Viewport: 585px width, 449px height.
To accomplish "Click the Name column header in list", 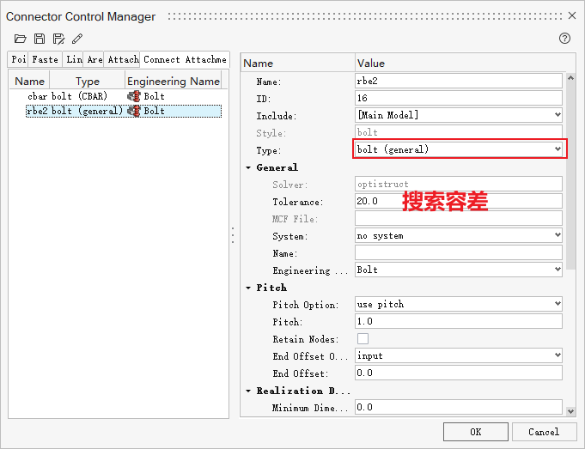I will click(x=29, y=82).
